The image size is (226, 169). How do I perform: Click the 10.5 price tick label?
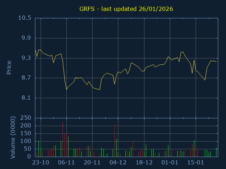[x=24, y=18]
